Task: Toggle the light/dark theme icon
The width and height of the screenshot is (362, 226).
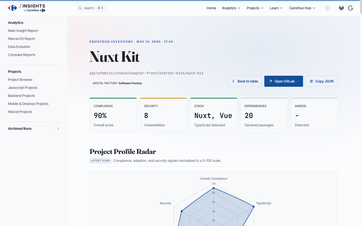Action: pos(328,8)
